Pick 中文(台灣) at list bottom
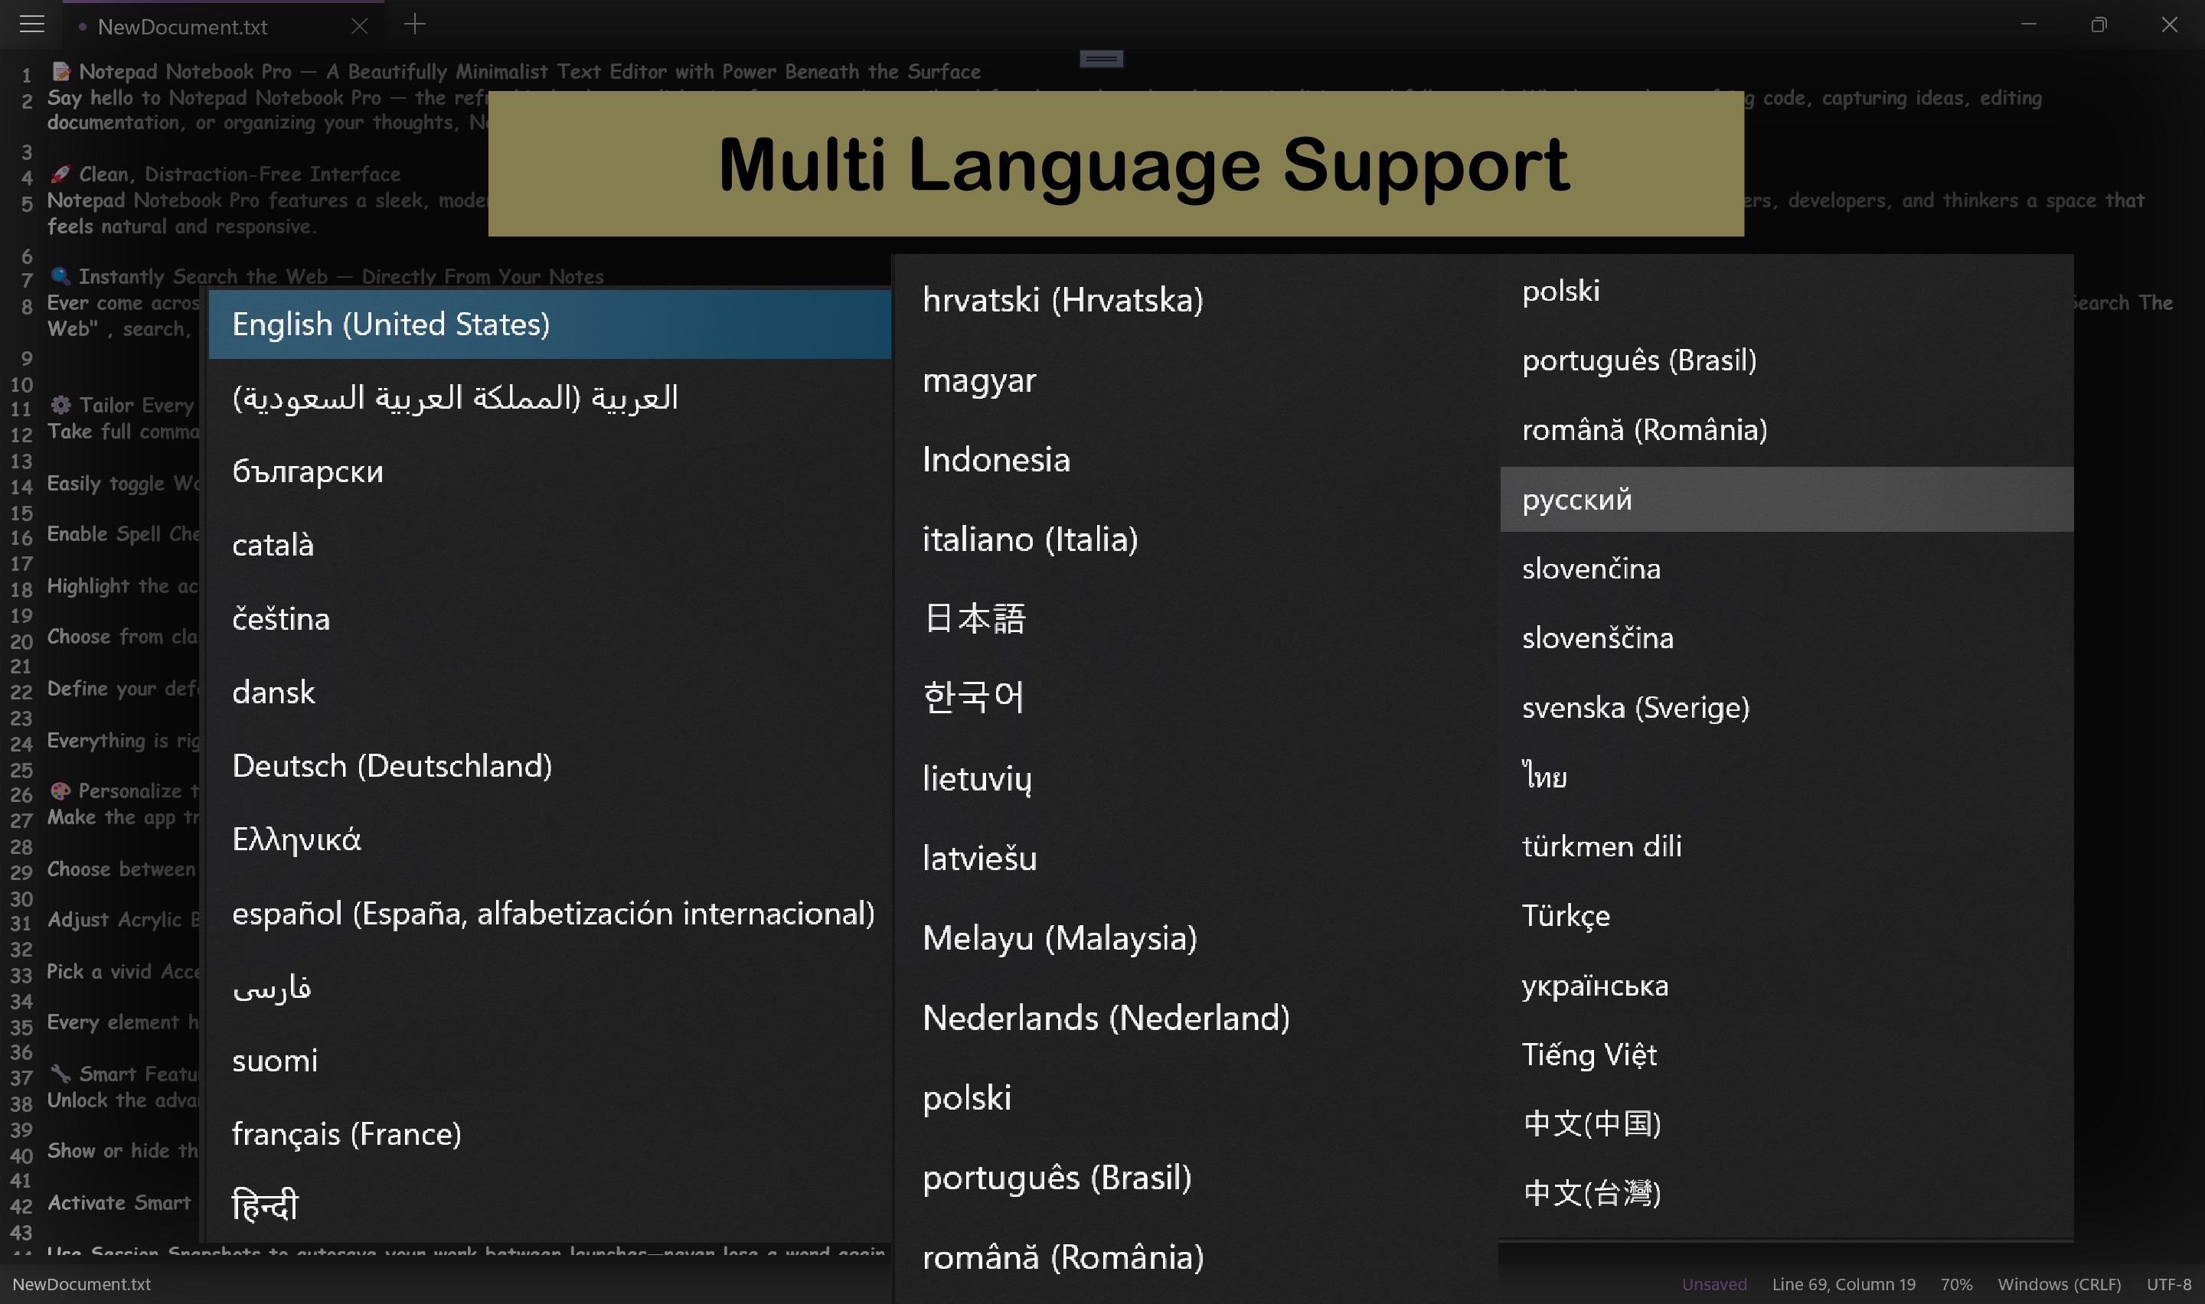2205x1304 pixels. pos(1591,1192)
